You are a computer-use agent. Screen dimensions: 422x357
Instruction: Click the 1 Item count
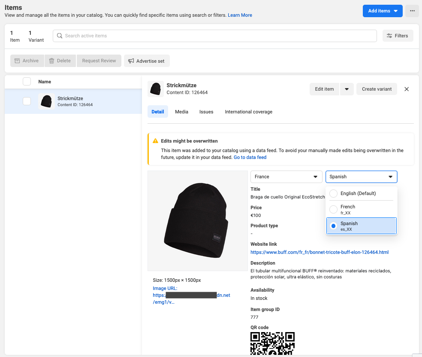click(x=15, y=37)
